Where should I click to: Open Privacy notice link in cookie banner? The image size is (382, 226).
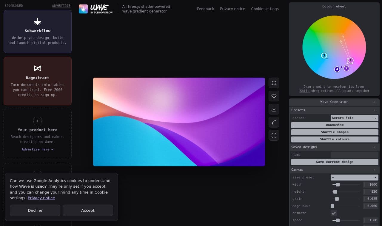pyautogui.click(x=41, y=198)
